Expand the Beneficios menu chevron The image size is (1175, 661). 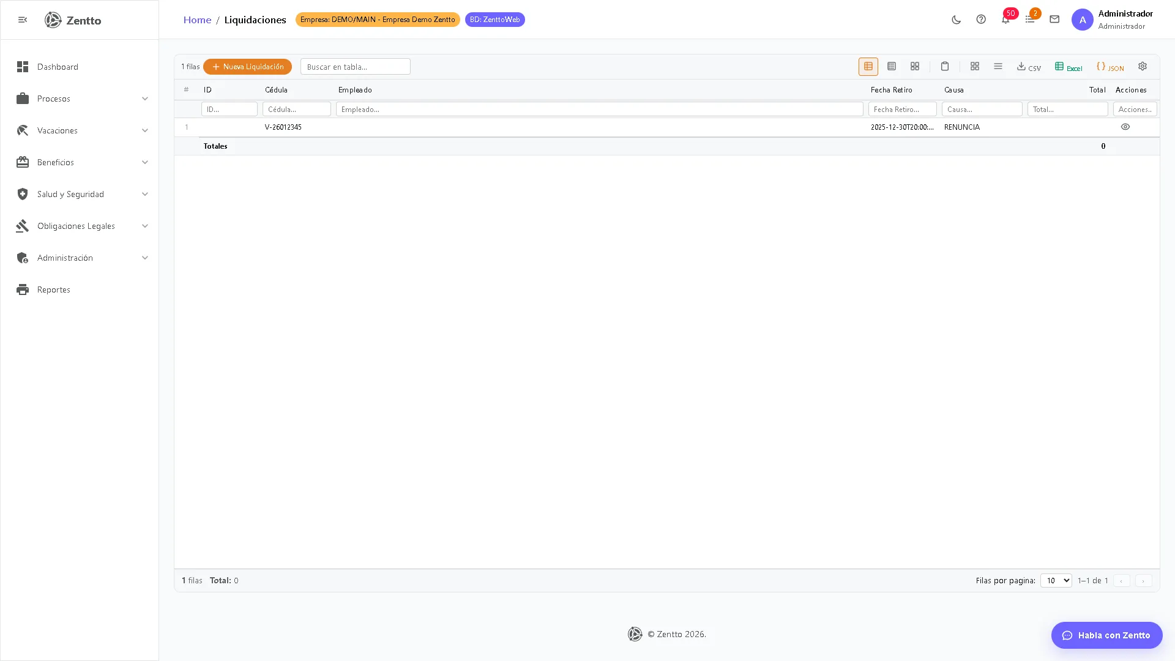pyautogui.click(x=145, y=162)
